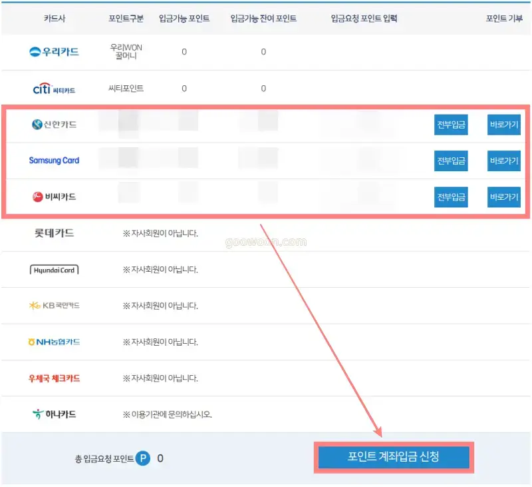The width and height of the screenshot is (532, 487).
Task: Click 전부입금 button in 비씨카드 row
Action: [x=451, y=197]
